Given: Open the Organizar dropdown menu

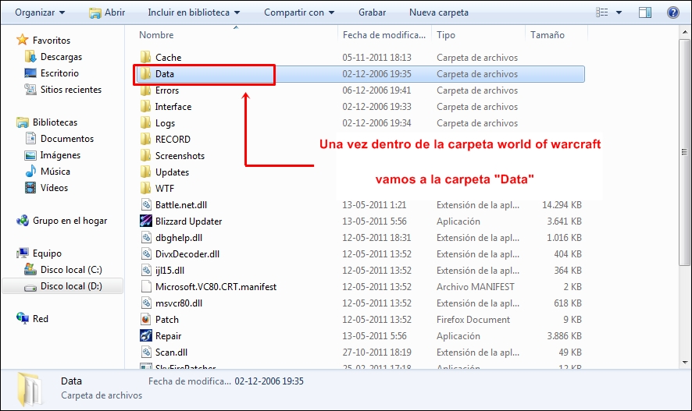Looking at the screenshot, I should [x=40, y=12].
